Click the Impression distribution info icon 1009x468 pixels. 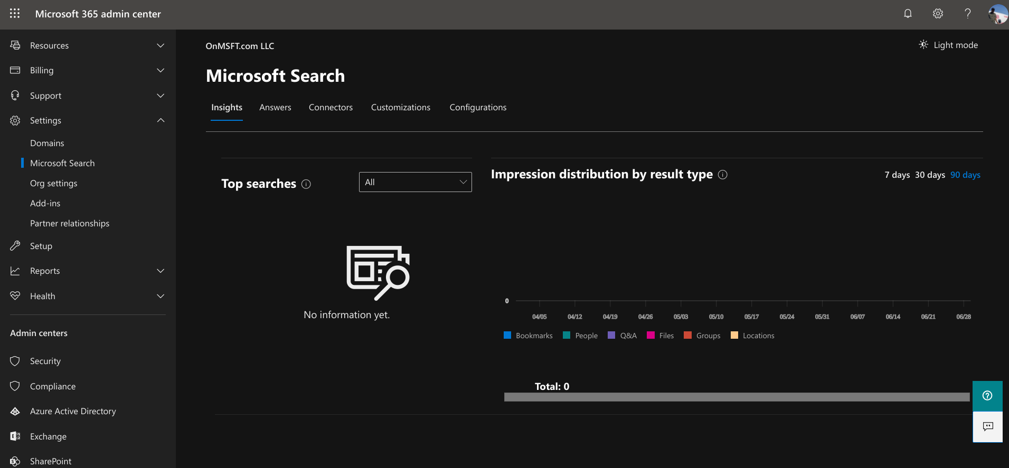pos(723,175)
